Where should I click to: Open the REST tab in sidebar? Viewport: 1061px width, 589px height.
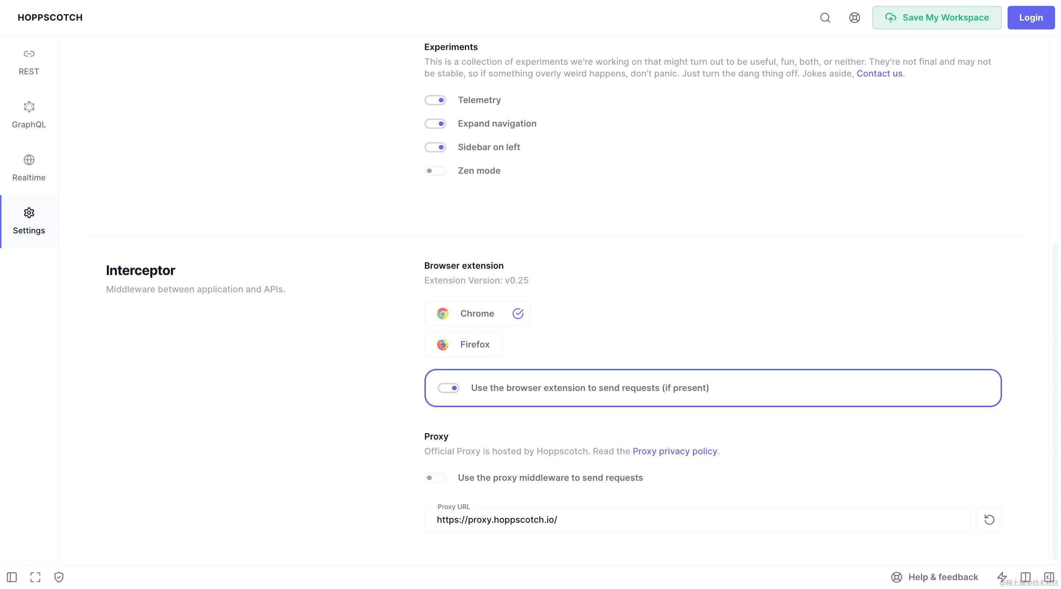coord(29,62)
